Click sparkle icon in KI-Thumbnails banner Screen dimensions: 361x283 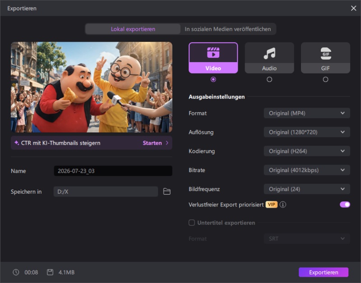(x=17, y=143)
